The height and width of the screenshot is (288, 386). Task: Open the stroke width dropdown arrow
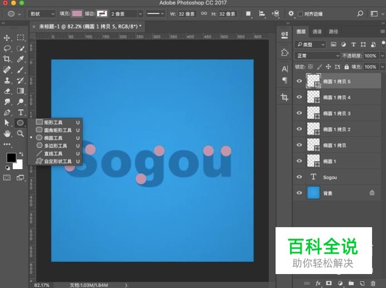(x=140, y=14)
